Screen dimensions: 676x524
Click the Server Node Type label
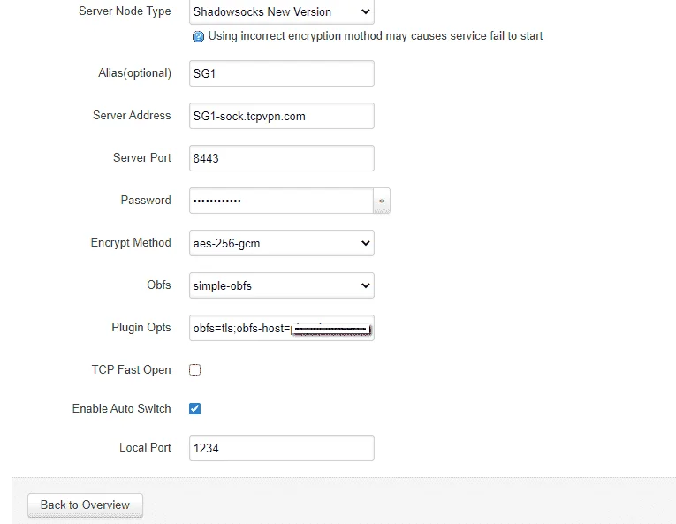(x=125, y=11)
